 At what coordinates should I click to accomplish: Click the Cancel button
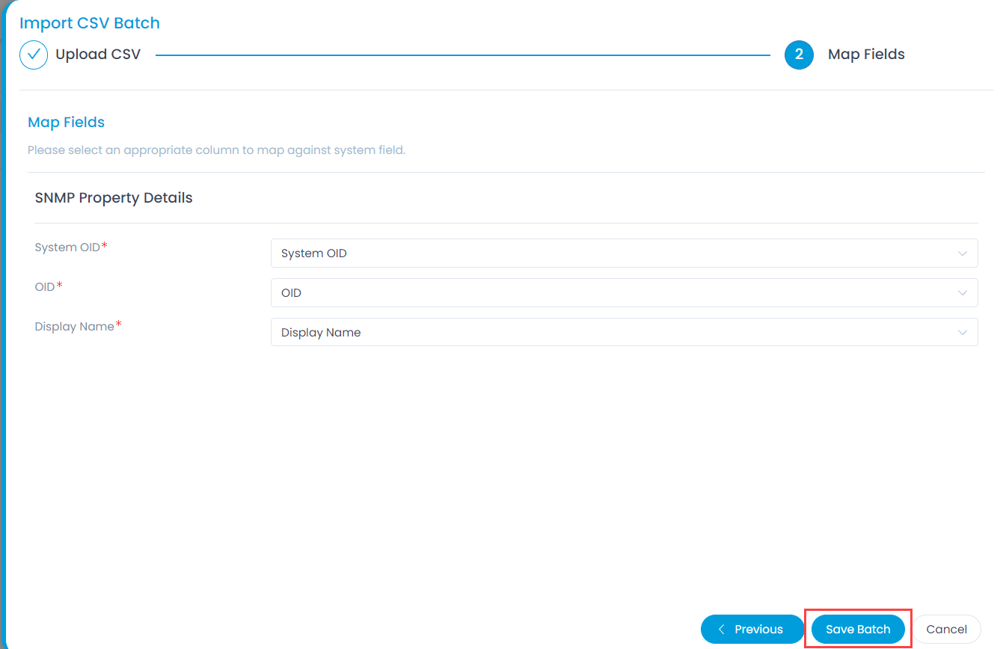coord(946,630)
